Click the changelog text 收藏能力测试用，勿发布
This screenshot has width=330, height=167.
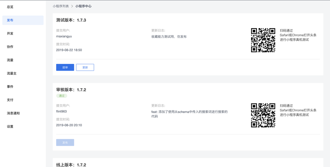point(169,36)
